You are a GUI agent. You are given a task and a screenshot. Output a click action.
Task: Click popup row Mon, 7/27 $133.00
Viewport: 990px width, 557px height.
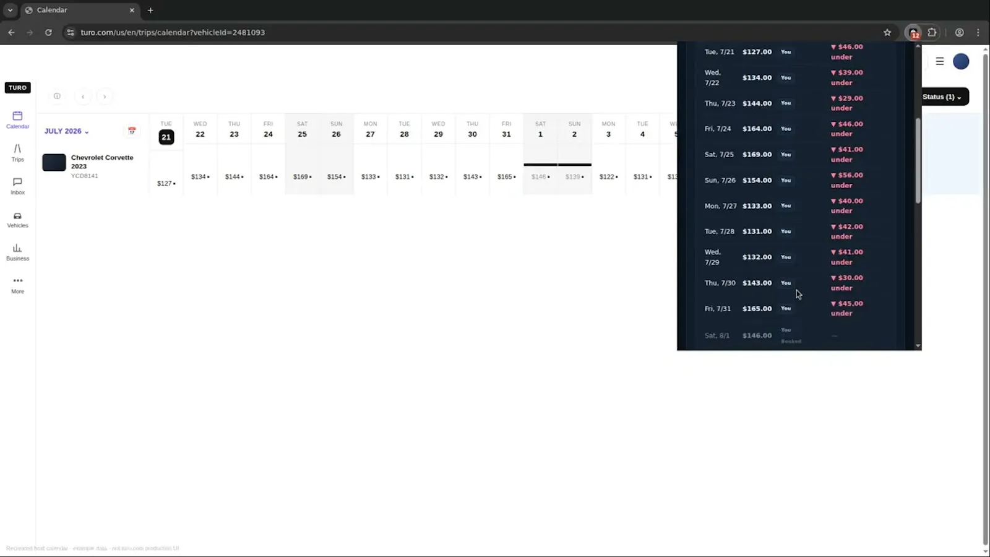[796, 206]
